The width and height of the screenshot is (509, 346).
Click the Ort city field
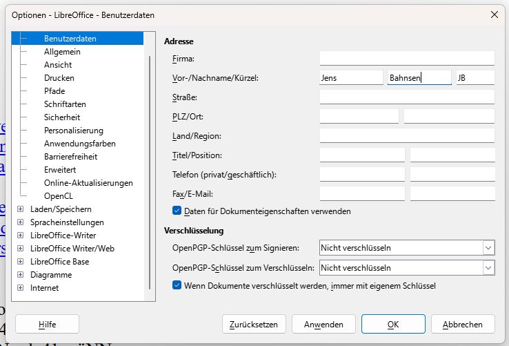449,117
